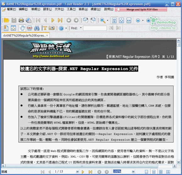Screen dimensions: 182x175
Task: Click the Save disk icon
Action: (x=14, y=20)
